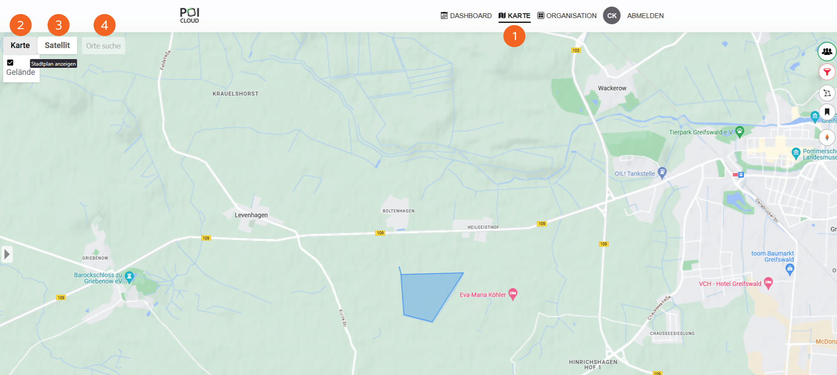
Task: Expand the left side panel arrow
Action: (7, 254)
